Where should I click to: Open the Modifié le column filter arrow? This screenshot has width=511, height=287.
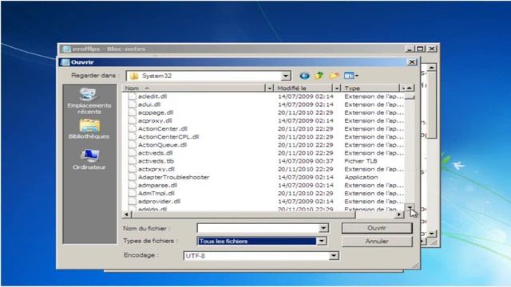tap(337, 88)
